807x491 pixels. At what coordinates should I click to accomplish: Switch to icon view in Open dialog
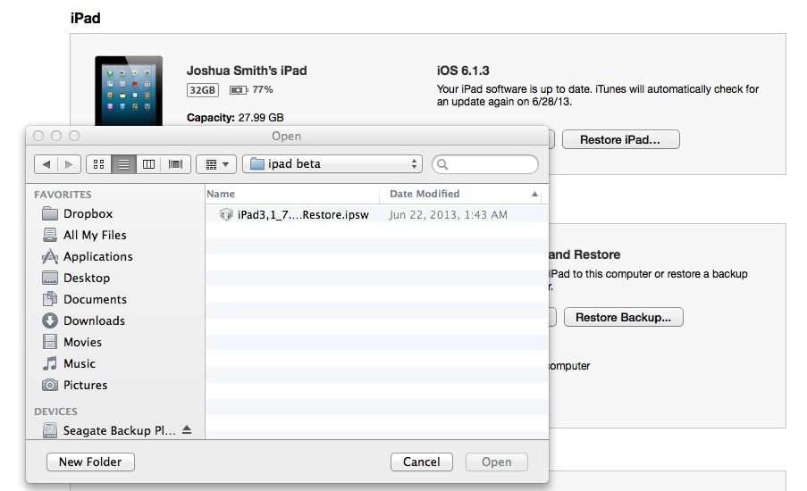(x=99, y=164)
